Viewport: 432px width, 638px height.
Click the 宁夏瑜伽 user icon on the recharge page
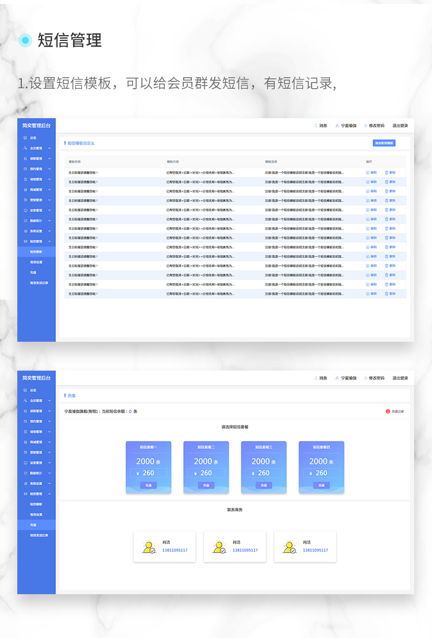tap(337, 378)
